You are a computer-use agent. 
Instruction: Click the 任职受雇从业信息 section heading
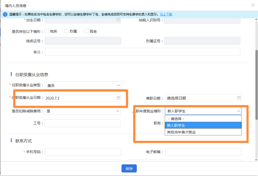[32, 75]
